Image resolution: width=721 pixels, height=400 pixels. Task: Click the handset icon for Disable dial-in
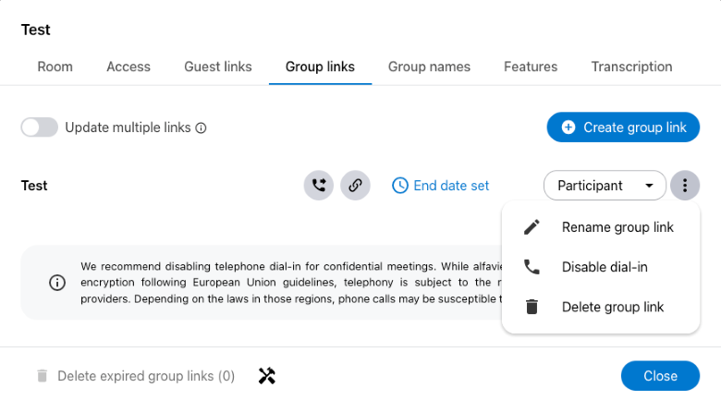532,267
